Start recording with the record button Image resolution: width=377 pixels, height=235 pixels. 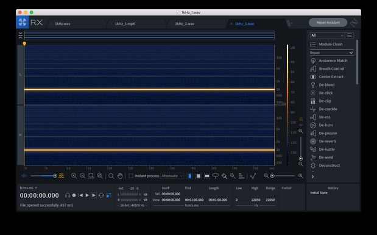click(x=74, y=195)
